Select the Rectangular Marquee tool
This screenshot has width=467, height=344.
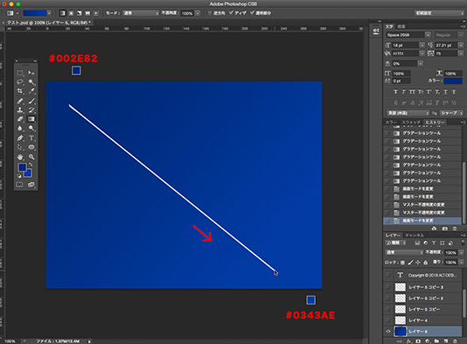tap(20, 73)
